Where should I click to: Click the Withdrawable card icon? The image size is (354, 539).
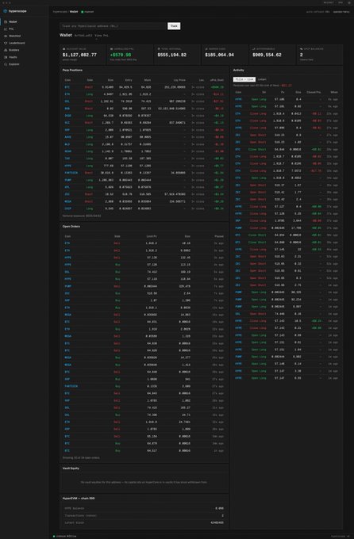(x=254, y=49)
